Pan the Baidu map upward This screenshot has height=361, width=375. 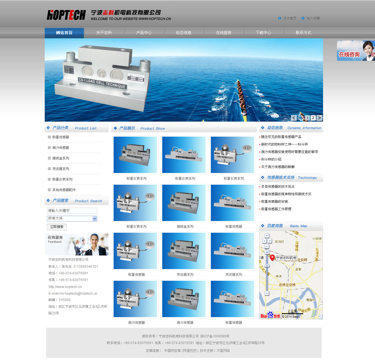pyautogui.click(x=267, y=236)
